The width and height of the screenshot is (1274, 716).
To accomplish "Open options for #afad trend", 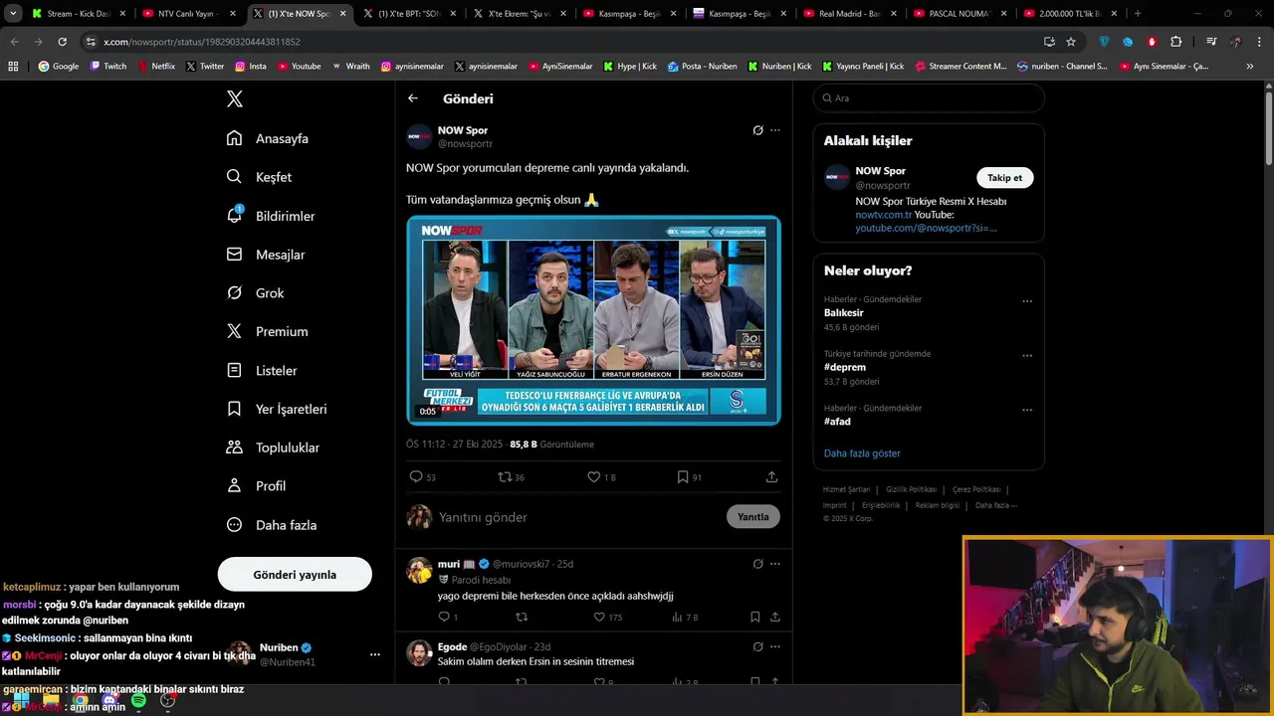I will point(1027,410).
